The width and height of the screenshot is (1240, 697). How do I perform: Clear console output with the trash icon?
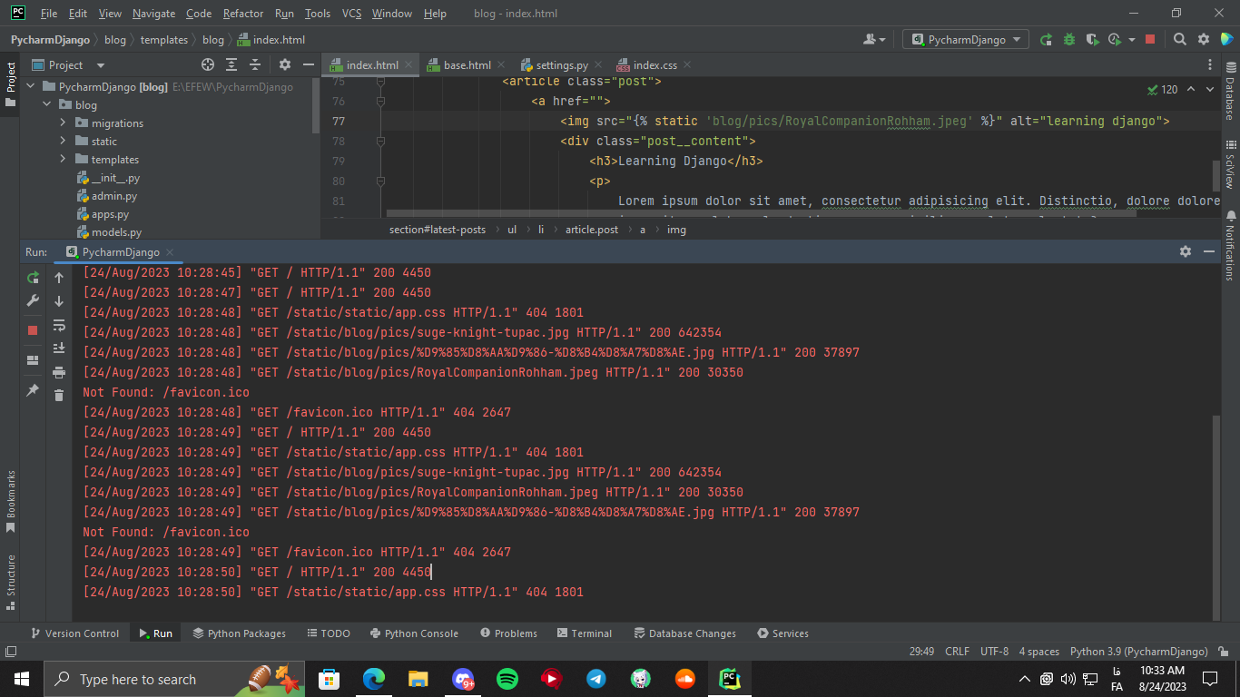tap(58, 395)
